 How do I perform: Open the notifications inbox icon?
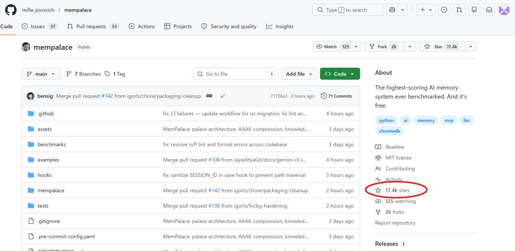[x=489, y=10]
